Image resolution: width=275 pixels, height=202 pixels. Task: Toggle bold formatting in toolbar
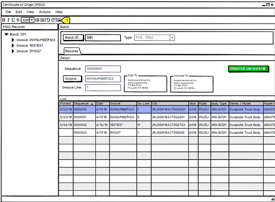click(4, 20)
